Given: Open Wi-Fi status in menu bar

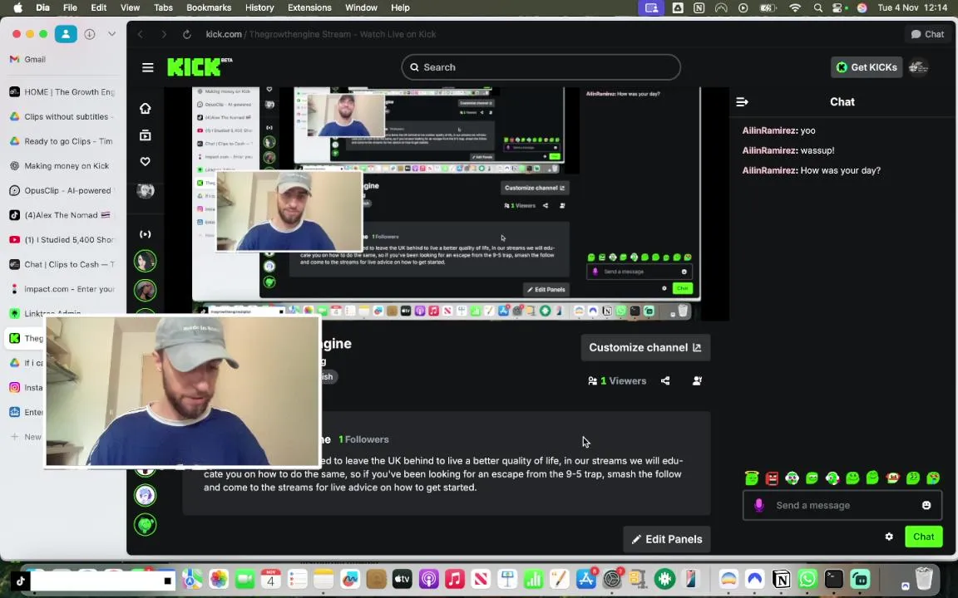Looking at the screenshot, I should click(795, 8).
